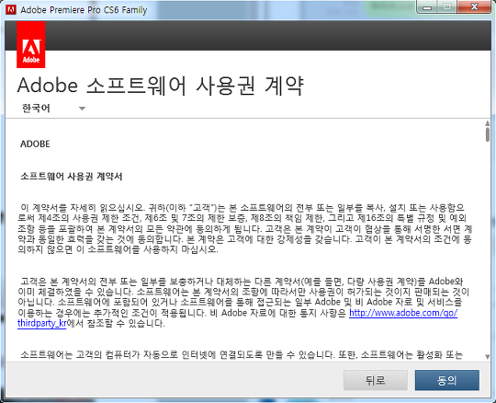Click the scrollbar down arrow
Screen dimensions: 496x403
point(488,357)
